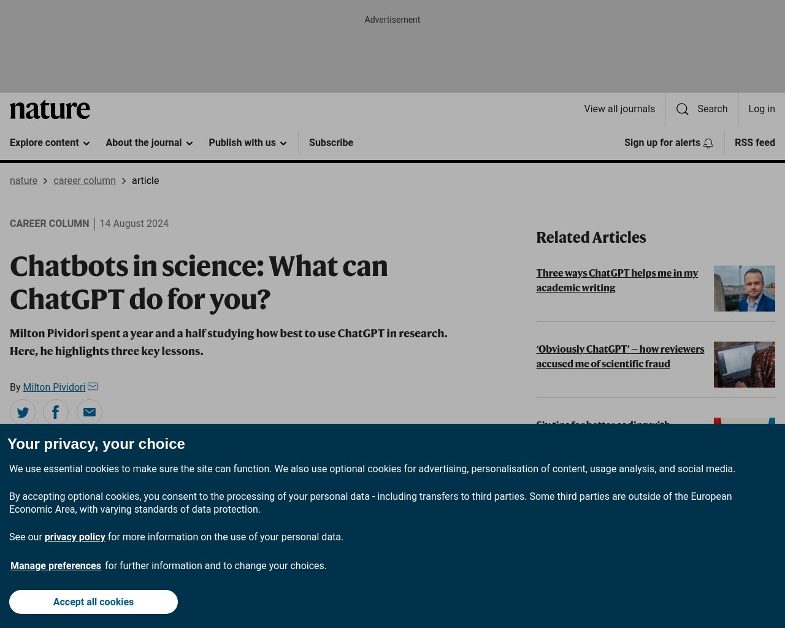Open View all journals

coord(619,109)
